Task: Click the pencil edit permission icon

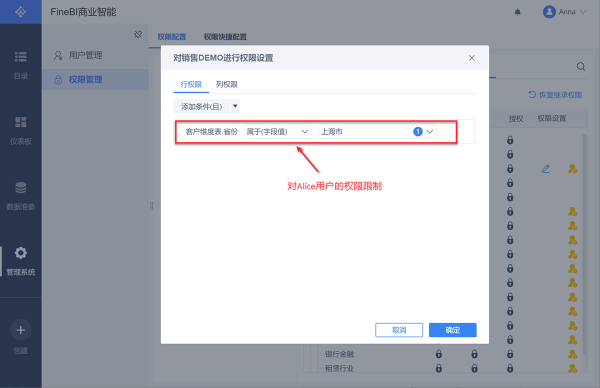Action: [545, 169]
